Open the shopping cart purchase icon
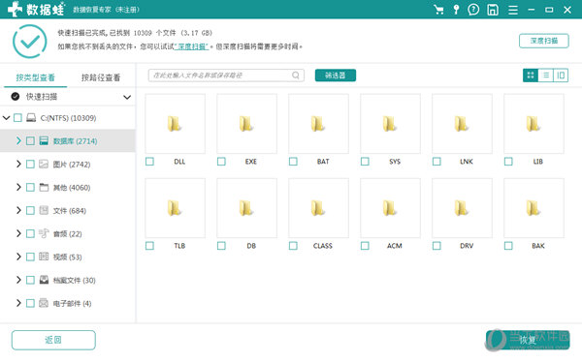Image resolution: width=582 pixels, height=363 pixels. [x=438, y=10]
